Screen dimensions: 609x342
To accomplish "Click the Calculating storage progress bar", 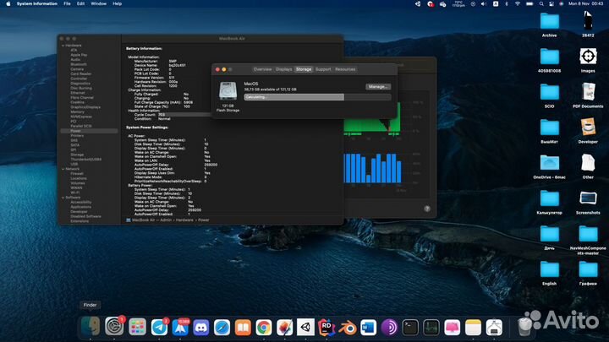I will (317, 97).
